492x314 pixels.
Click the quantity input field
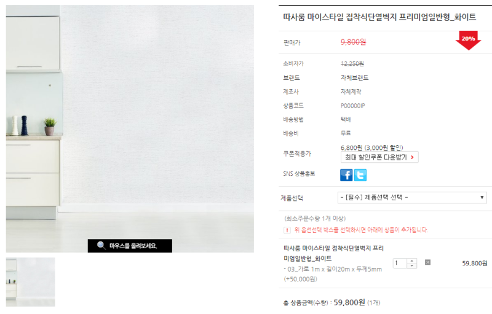point(400,263)
